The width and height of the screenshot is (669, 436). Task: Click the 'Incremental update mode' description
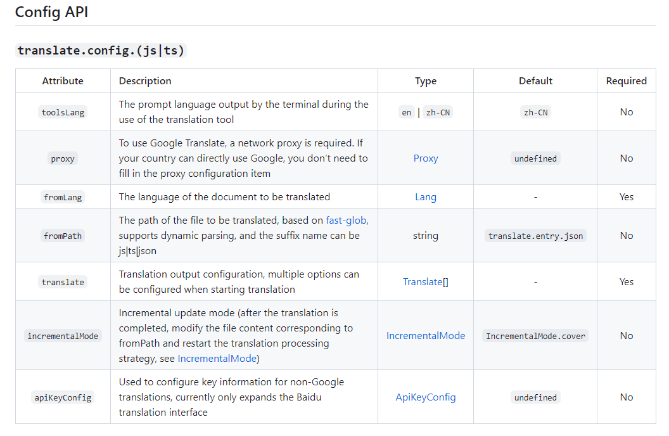point(236,336)
